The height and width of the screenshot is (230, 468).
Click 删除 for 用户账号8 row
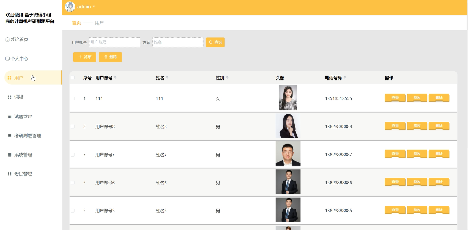point(439,126)
